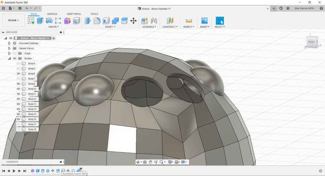Click the Measure tool under Inspect

(x=189, y=21)
